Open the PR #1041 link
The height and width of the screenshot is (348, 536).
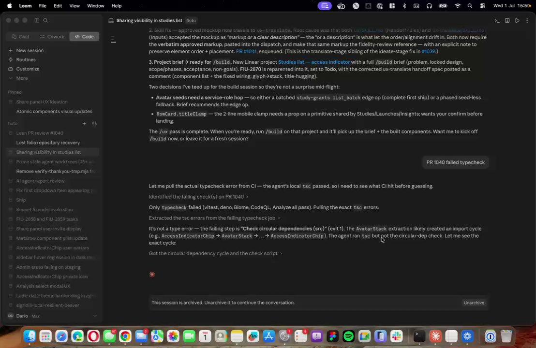click(x=246, y=51)
